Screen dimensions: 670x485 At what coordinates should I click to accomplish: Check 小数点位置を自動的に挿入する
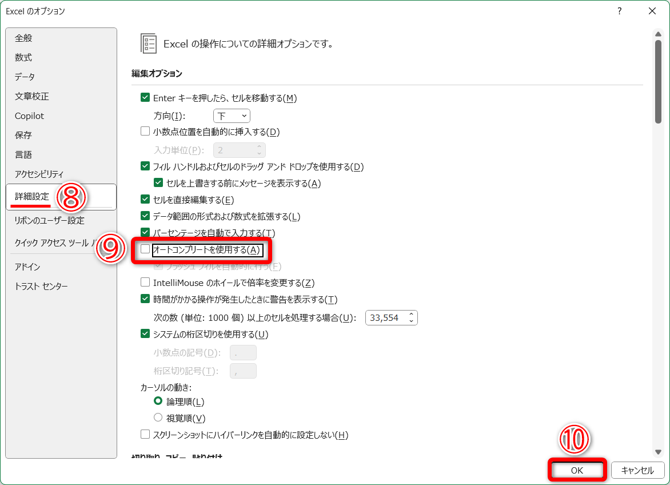(145, 131)
